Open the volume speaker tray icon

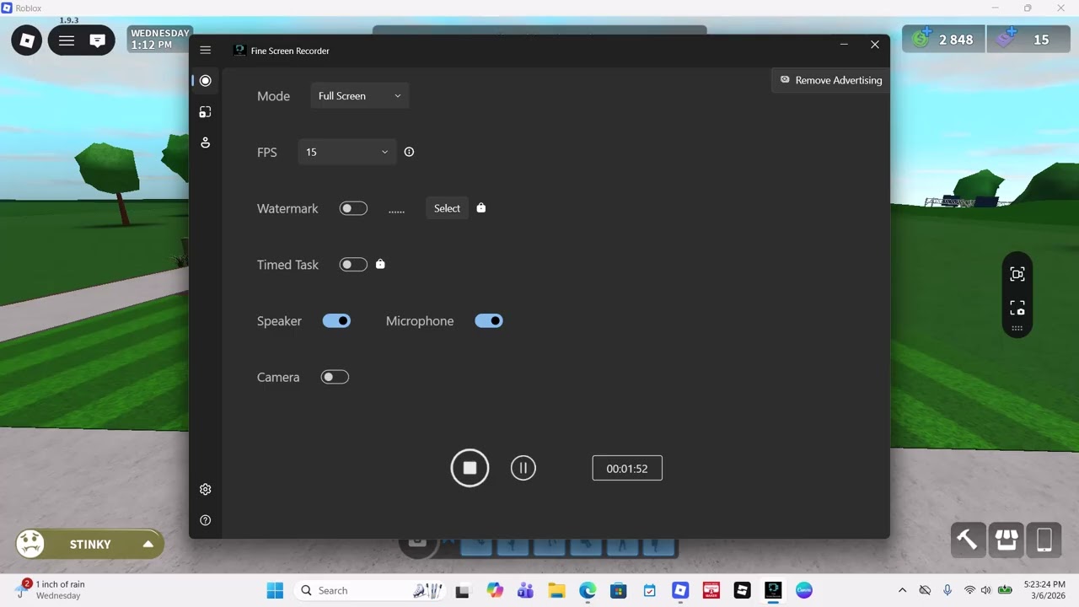point(986,590)
